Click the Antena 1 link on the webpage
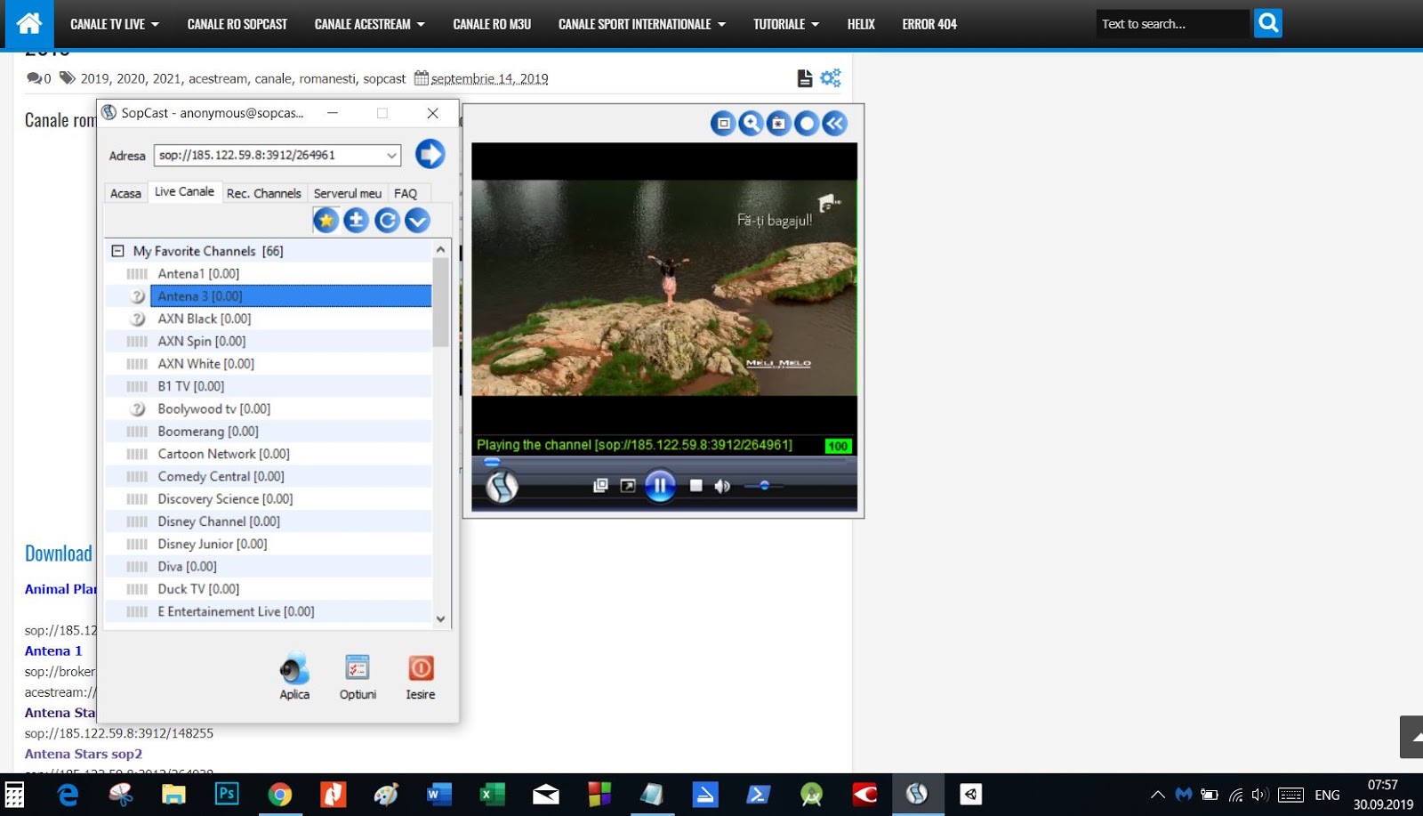 click(x=53, y=650)
